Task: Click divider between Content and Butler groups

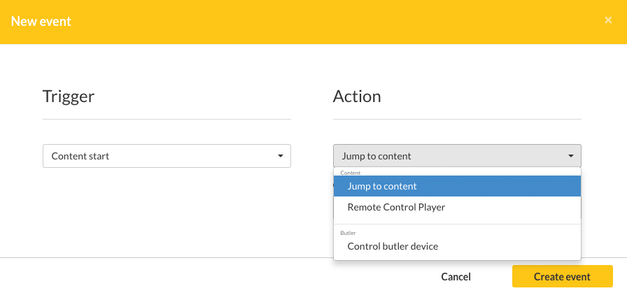Action: 457,224
